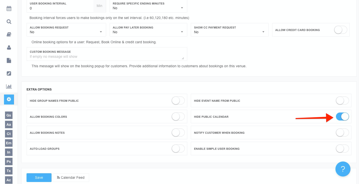
Task: Click the Custom Booking Message text field
Action: (x=107, y=56)
